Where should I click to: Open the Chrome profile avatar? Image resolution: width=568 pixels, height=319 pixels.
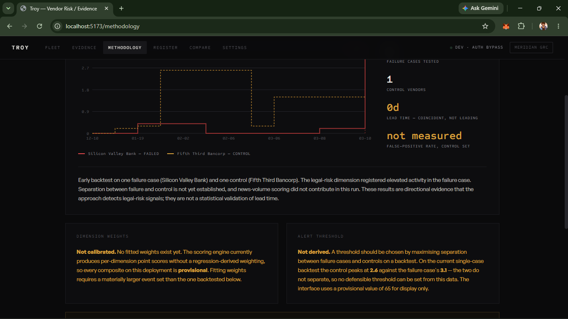[x=543, y=26]
